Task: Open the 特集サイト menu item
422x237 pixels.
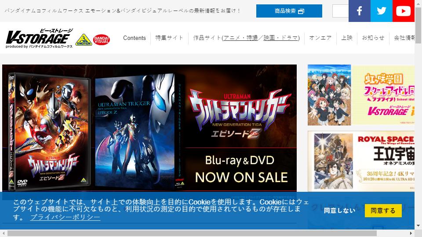Action: coord(169,38)
